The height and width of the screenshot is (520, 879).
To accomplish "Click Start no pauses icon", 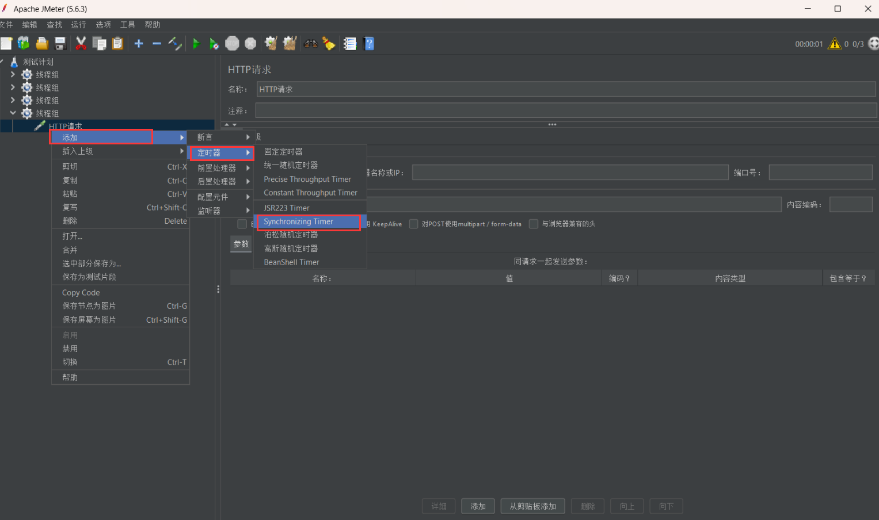I will pyautogui.click(x=214, y=44).
